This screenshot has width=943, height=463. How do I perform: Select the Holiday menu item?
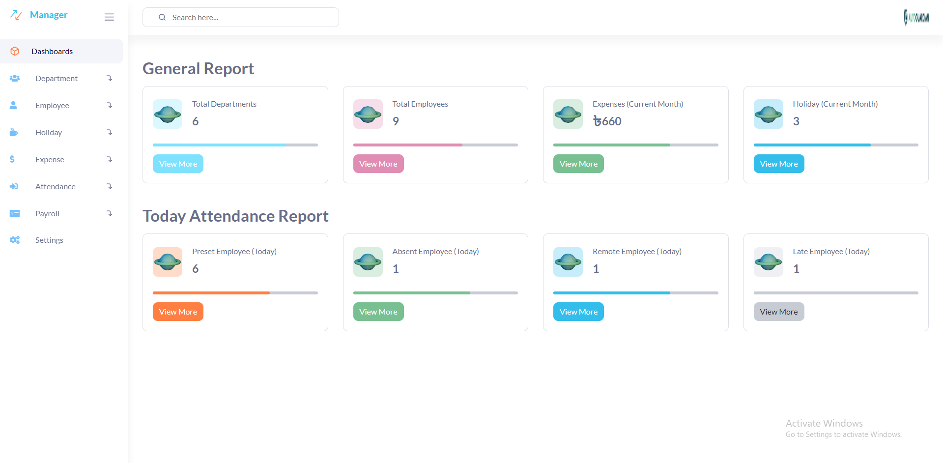point(49,132)
